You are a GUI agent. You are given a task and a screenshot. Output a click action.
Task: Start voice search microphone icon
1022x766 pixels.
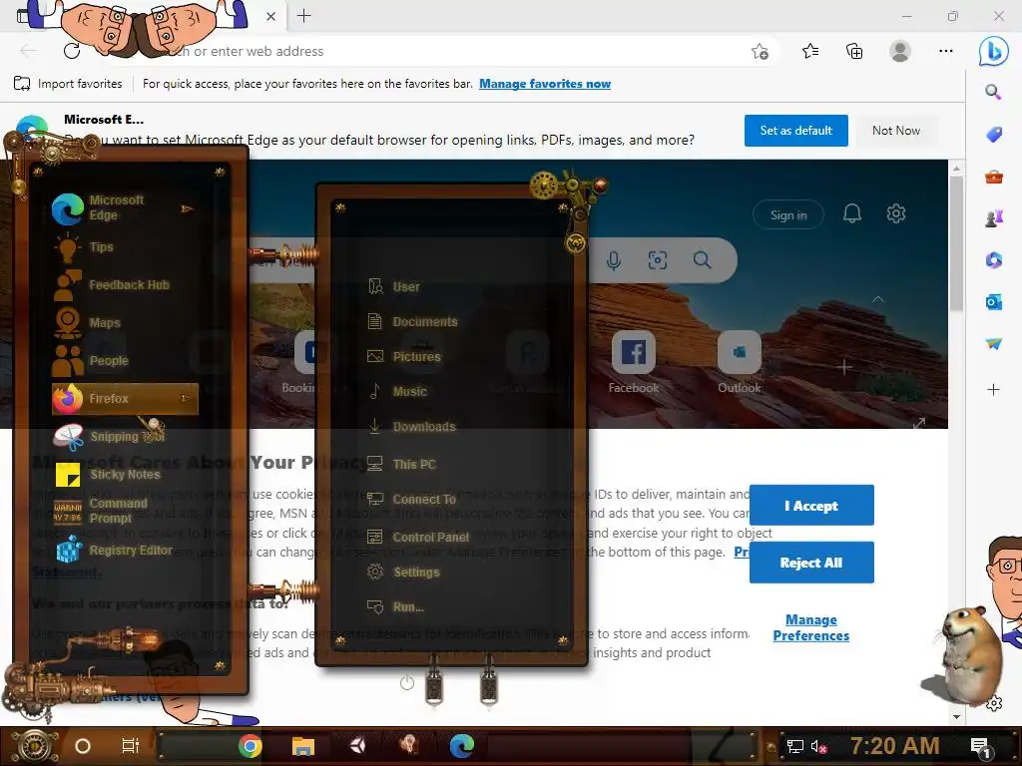point(614,260)
